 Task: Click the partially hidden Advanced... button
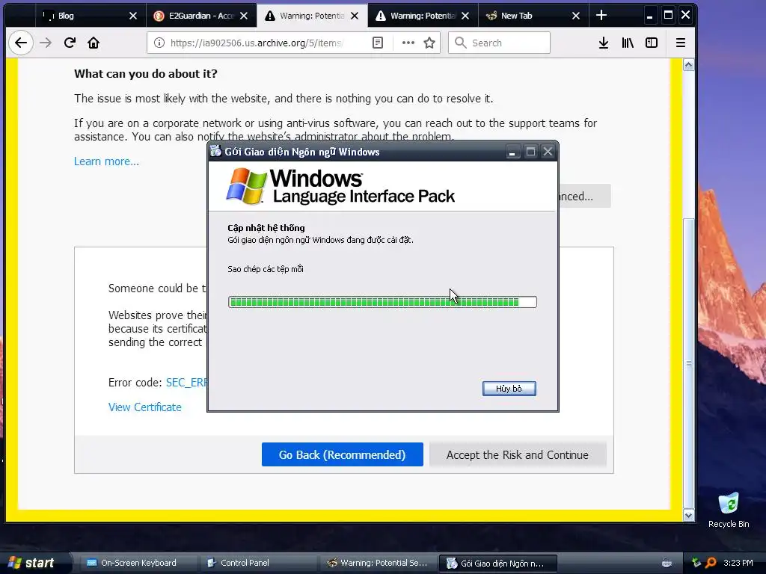[x=584, y=197]
